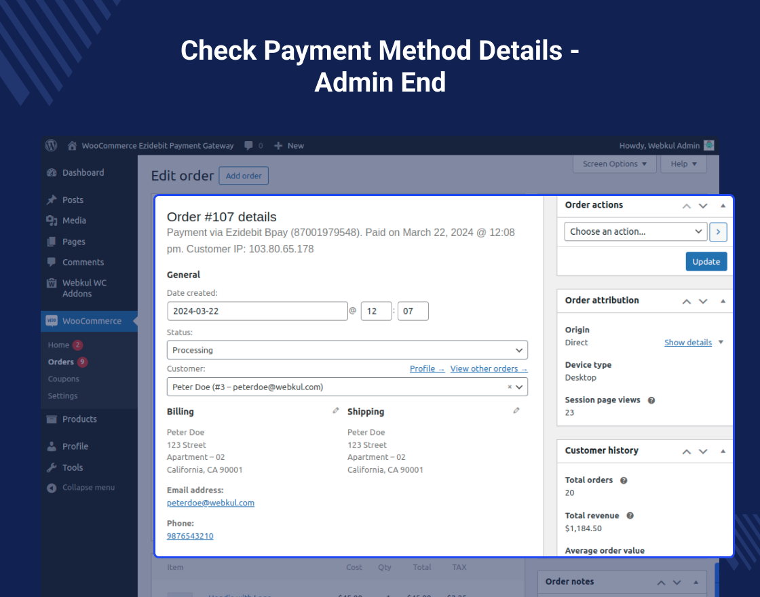Move Customer history panel down
Screen dimensions: 760x597
tap(703, 452)
